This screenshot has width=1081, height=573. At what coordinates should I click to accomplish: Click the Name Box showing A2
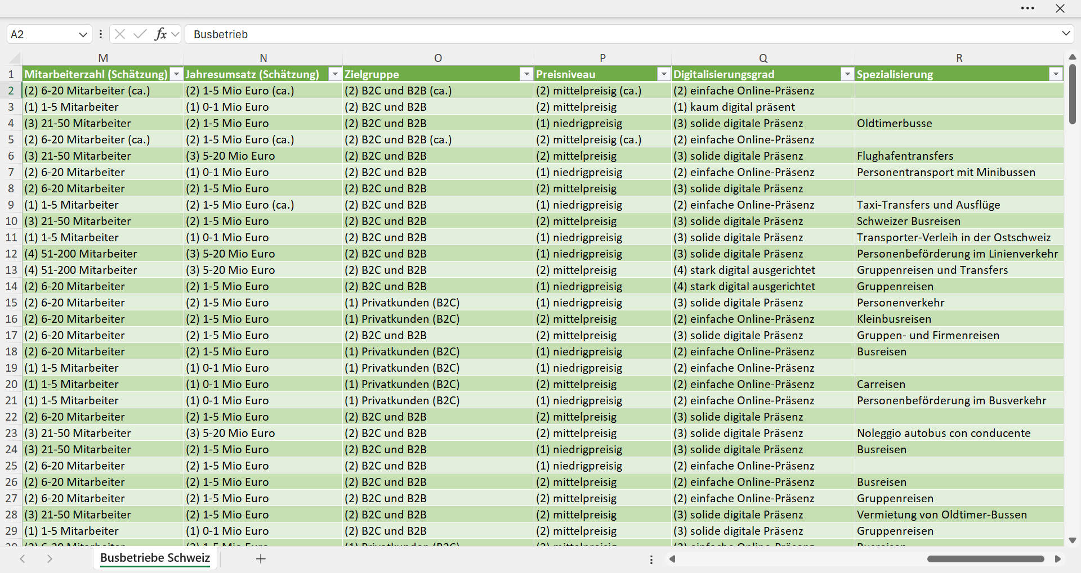[x=42, y=34]
